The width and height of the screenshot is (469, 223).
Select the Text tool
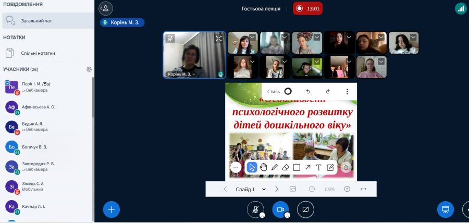pyautogui.click(x=319, y=167)
